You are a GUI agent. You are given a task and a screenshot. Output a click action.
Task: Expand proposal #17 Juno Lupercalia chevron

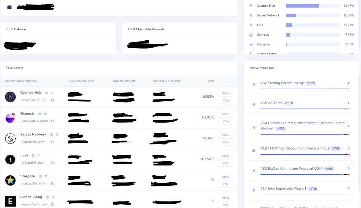[x=348, y=189]
